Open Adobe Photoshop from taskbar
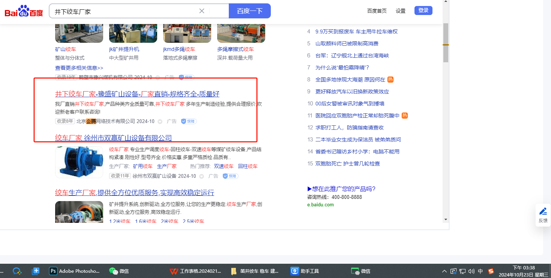Viewport: 551px width, 278px height. 75,271
